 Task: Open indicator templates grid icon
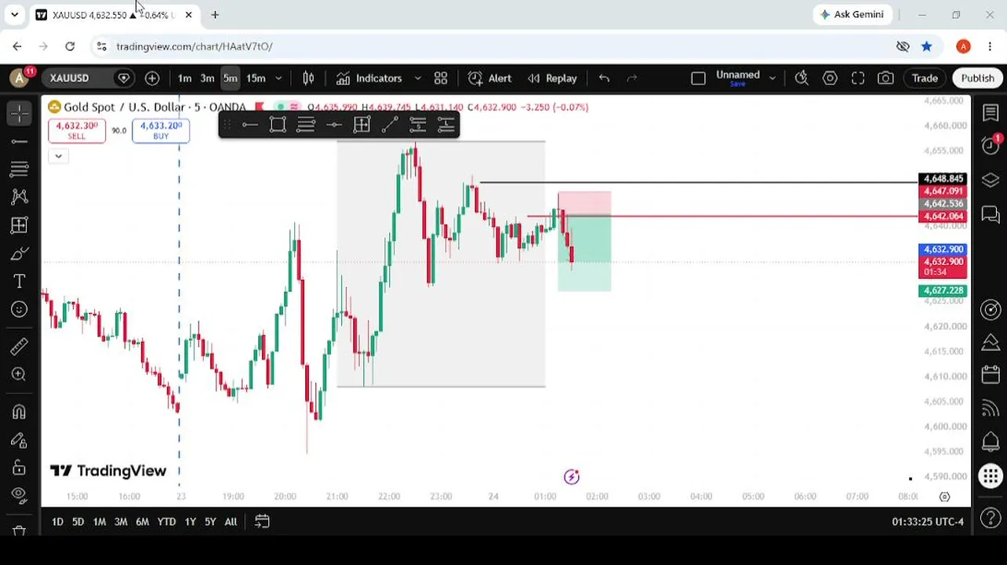point(441,78)
